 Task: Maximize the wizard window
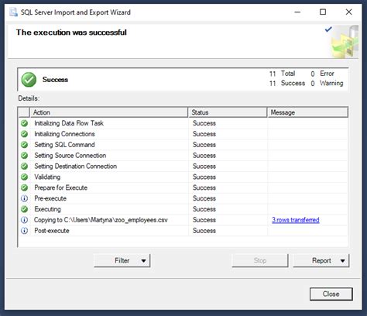coord(323,12)
